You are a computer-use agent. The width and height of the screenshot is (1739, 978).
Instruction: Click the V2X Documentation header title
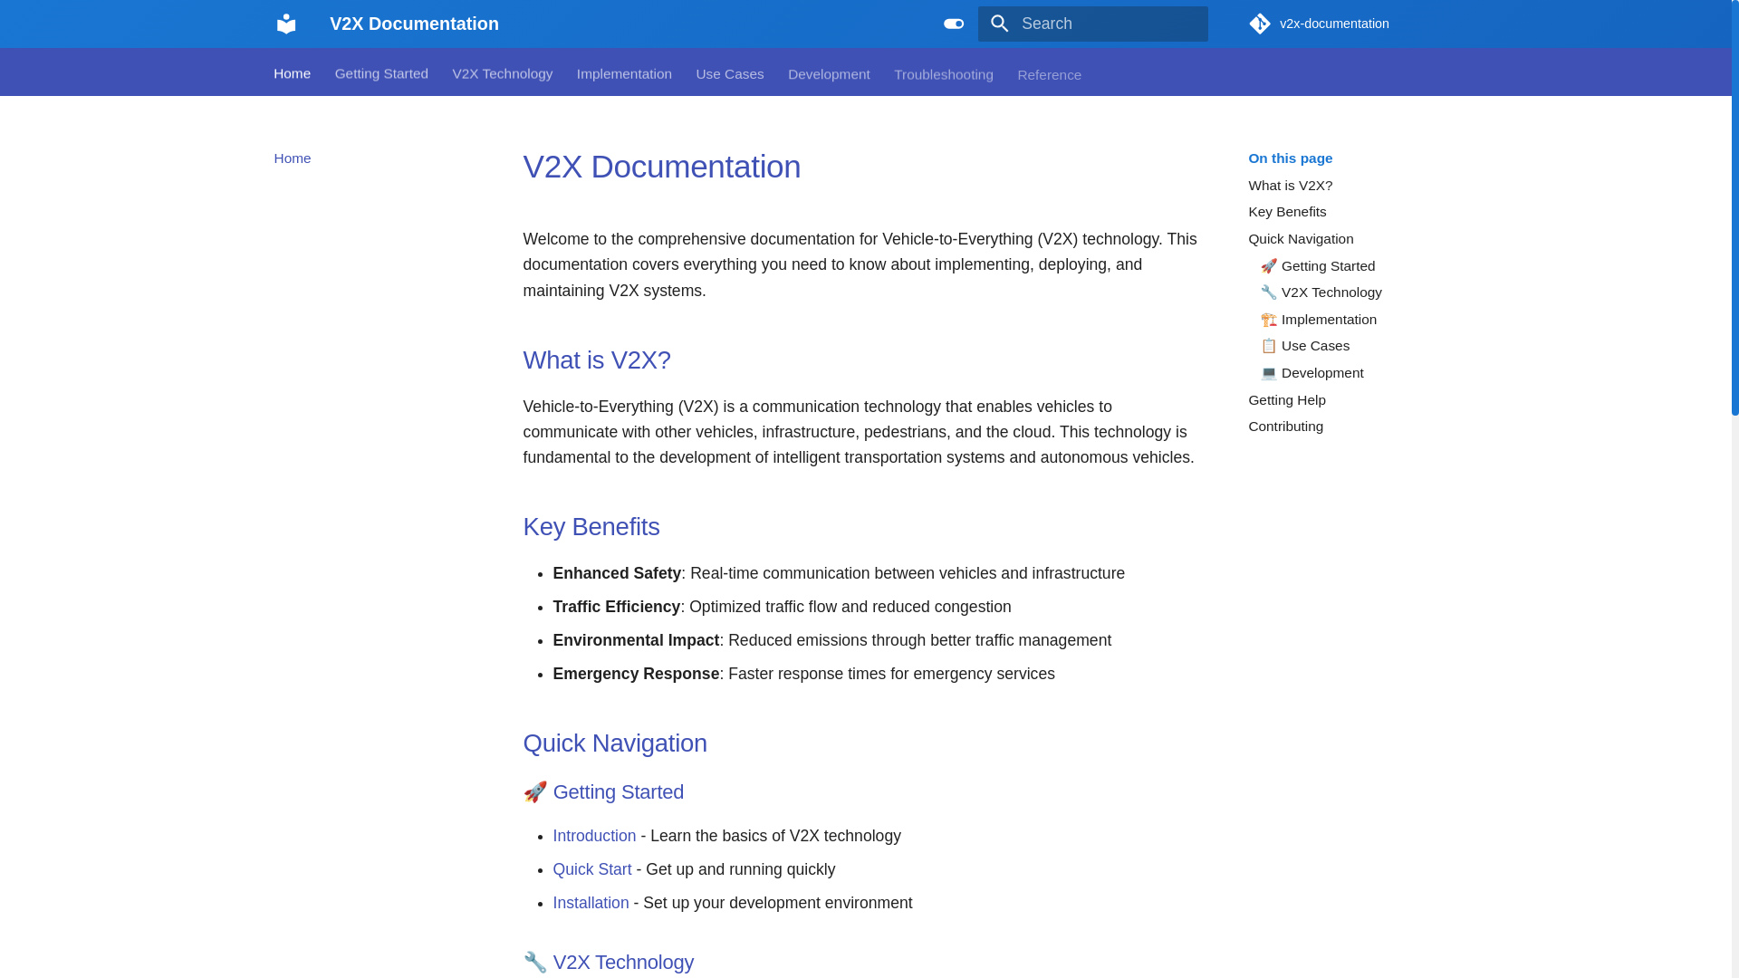click(x=414, y=24)
